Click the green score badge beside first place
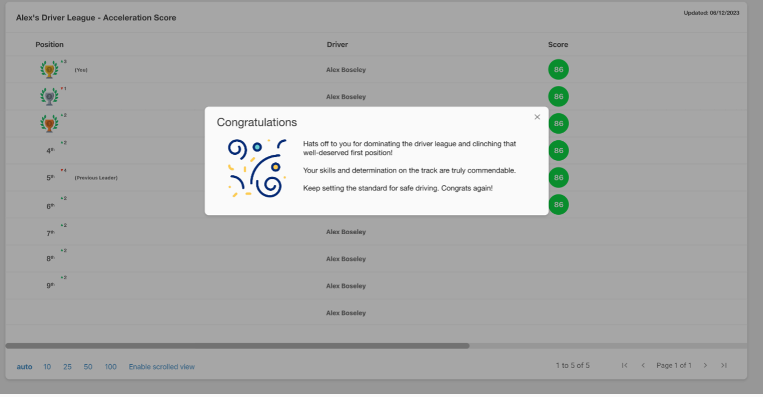Image resolution: width=763 pixels, height=397 pixels. (558, 69)
